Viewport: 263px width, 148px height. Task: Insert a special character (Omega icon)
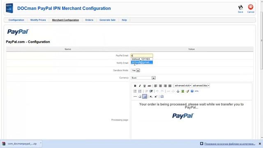pyautogui.click(x=162, y=97)
